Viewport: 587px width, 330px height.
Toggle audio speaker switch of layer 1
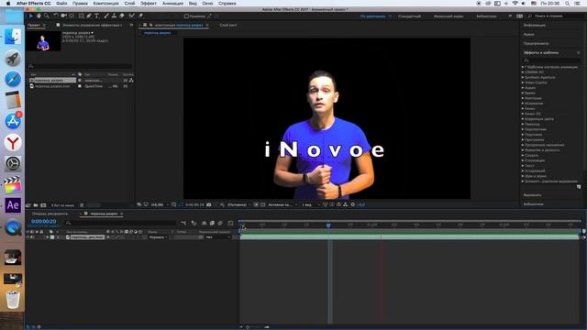pyautogui.click(x=32, y=237)
